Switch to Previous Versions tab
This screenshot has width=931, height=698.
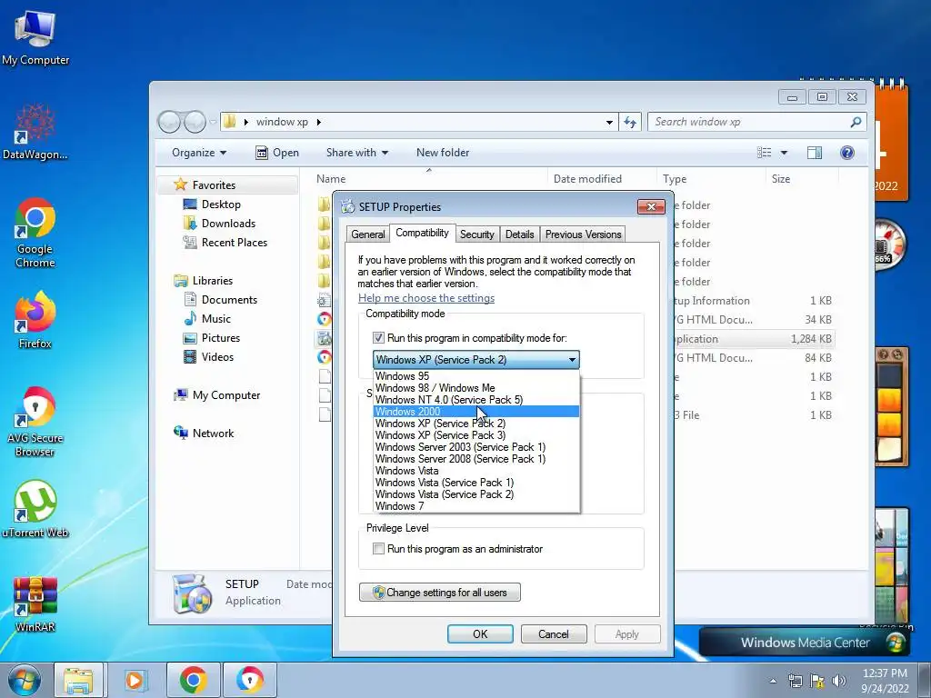pyautogui.click(x=583, y=234)
